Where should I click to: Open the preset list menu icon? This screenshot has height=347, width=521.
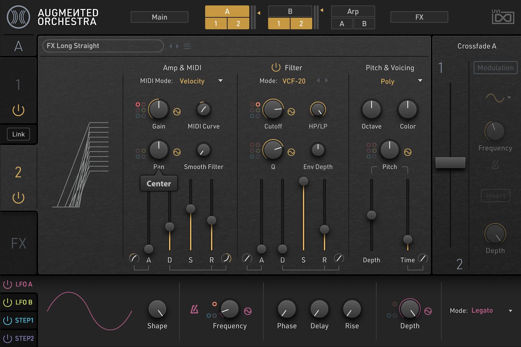click(x=187, y=46)
